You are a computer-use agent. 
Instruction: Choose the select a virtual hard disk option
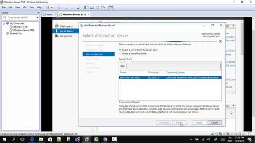(133, 54)
